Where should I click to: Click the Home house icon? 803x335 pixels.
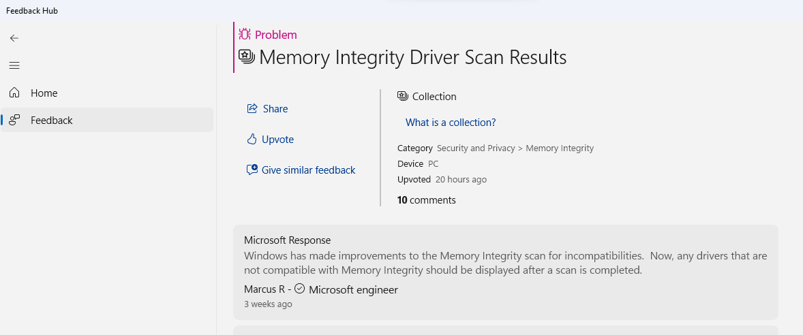click(x=14, y=93)
